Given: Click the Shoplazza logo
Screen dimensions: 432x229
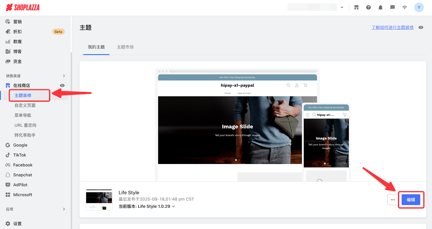Looking at the screenshot, I should click(x=23, y=8).
